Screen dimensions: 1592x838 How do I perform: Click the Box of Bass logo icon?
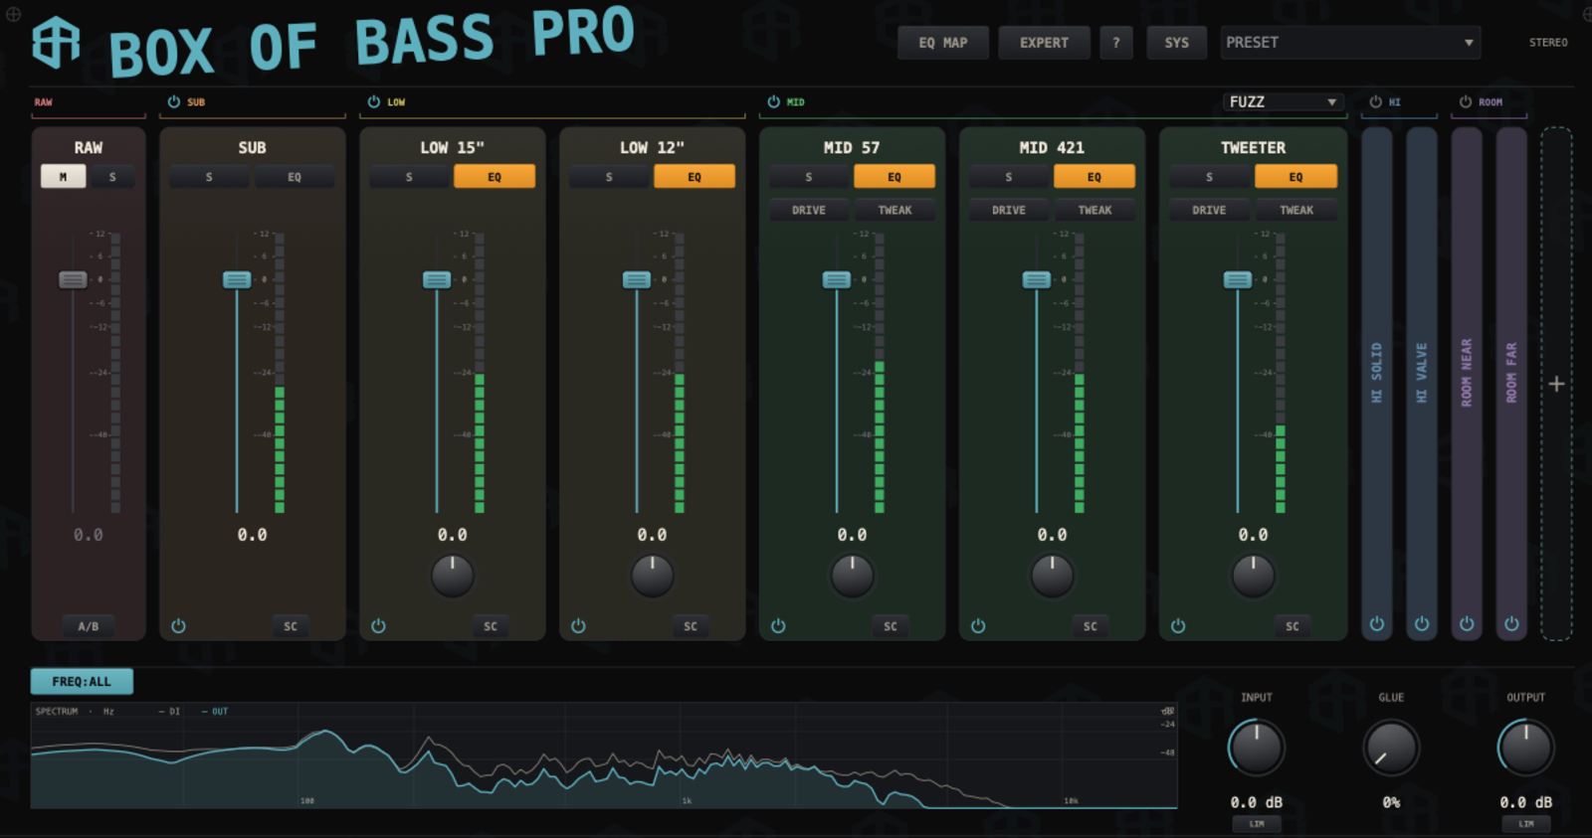(56, 43)
